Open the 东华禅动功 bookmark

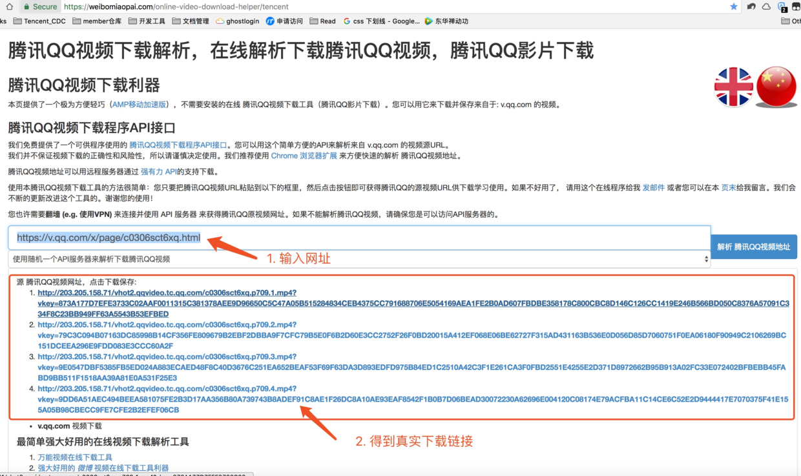point(446,21)
